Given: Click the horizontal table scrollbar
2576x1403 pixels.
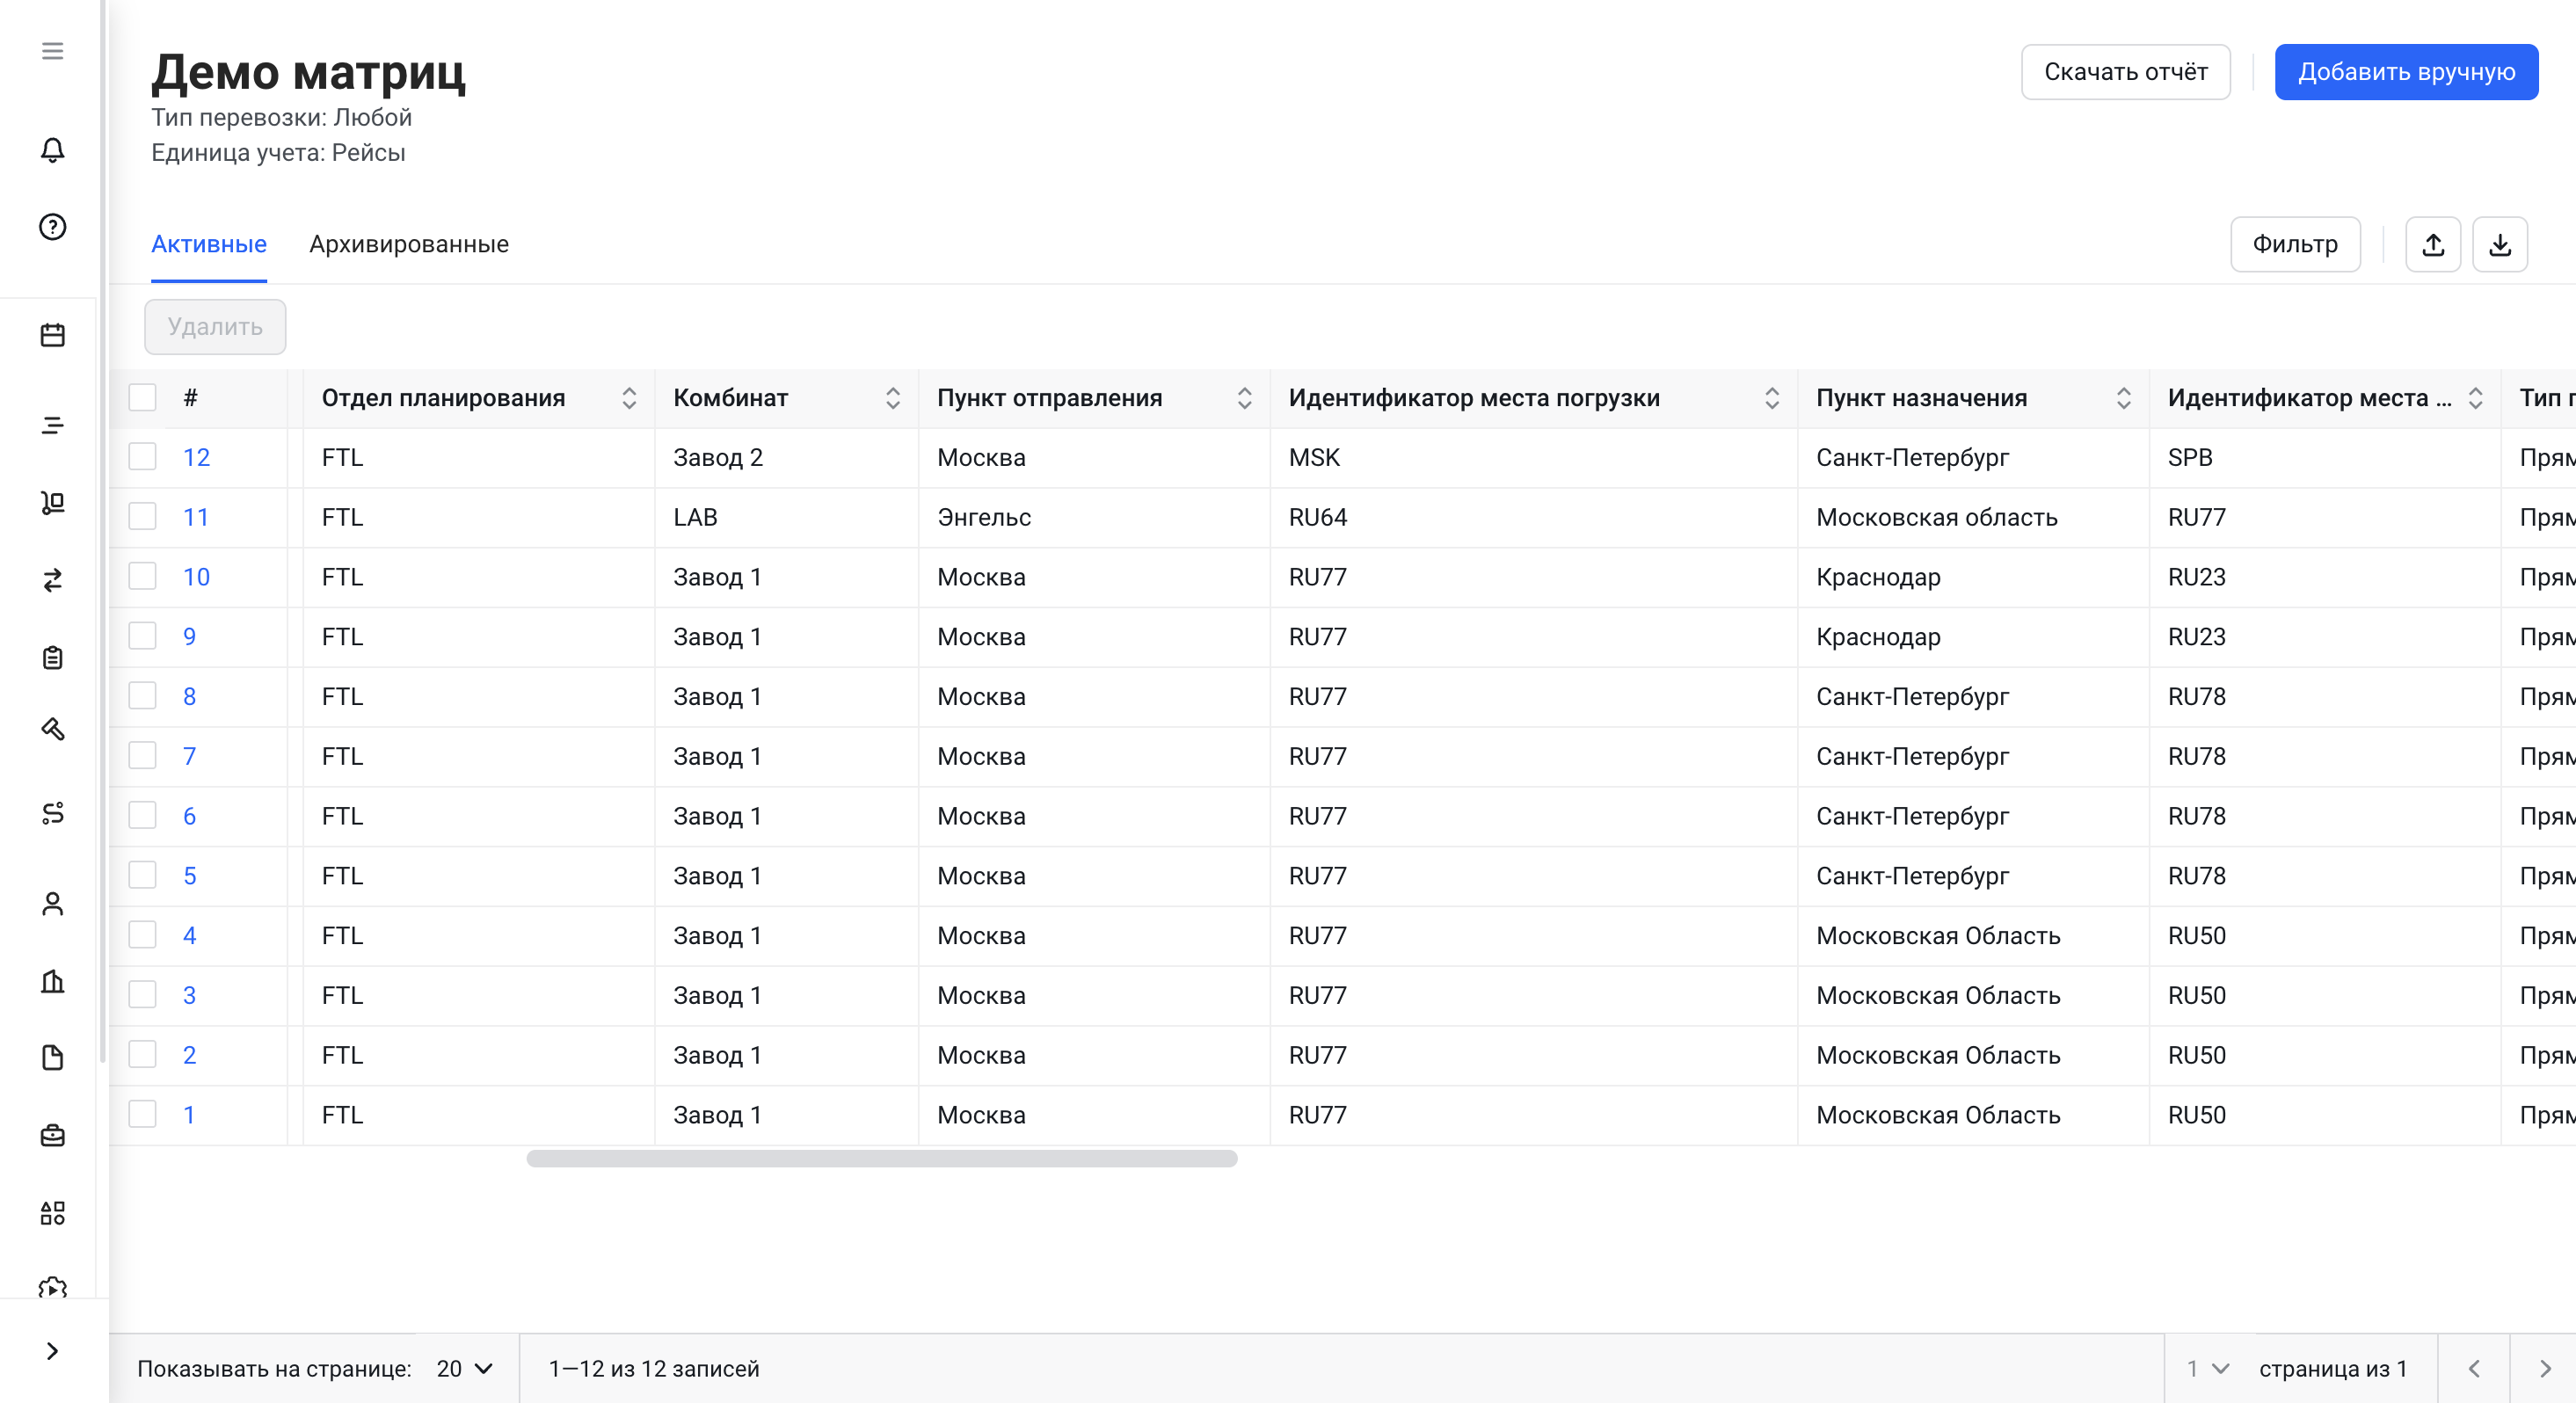Looking at the screenshot, I should pos(881,1158).
